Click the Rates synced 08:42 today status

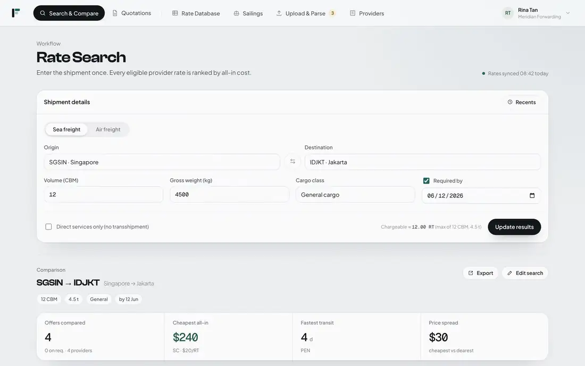(515, 73)
